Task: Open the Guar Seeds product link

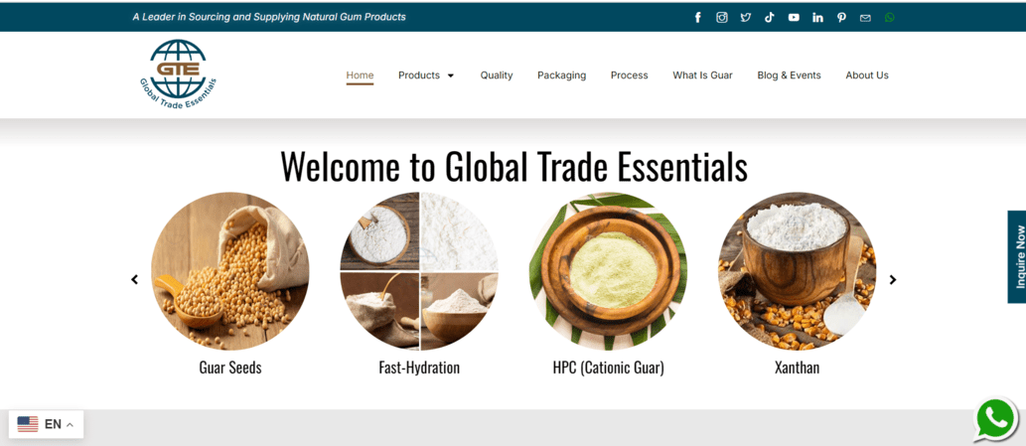Action: click(230, 368)
